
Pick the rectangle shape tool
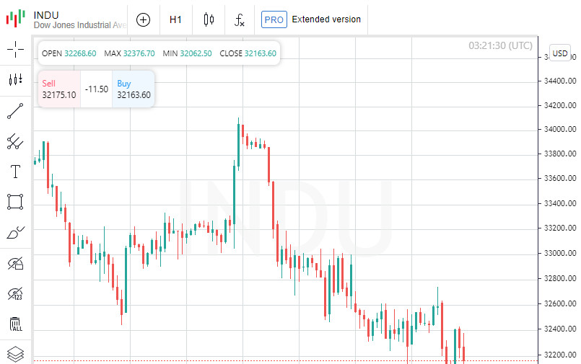pos(15,202)
